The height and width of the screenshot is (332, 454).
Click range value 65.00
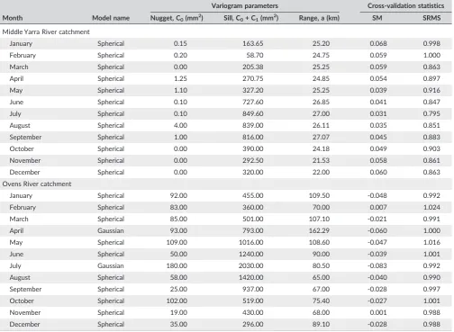(x=321, y=277)
